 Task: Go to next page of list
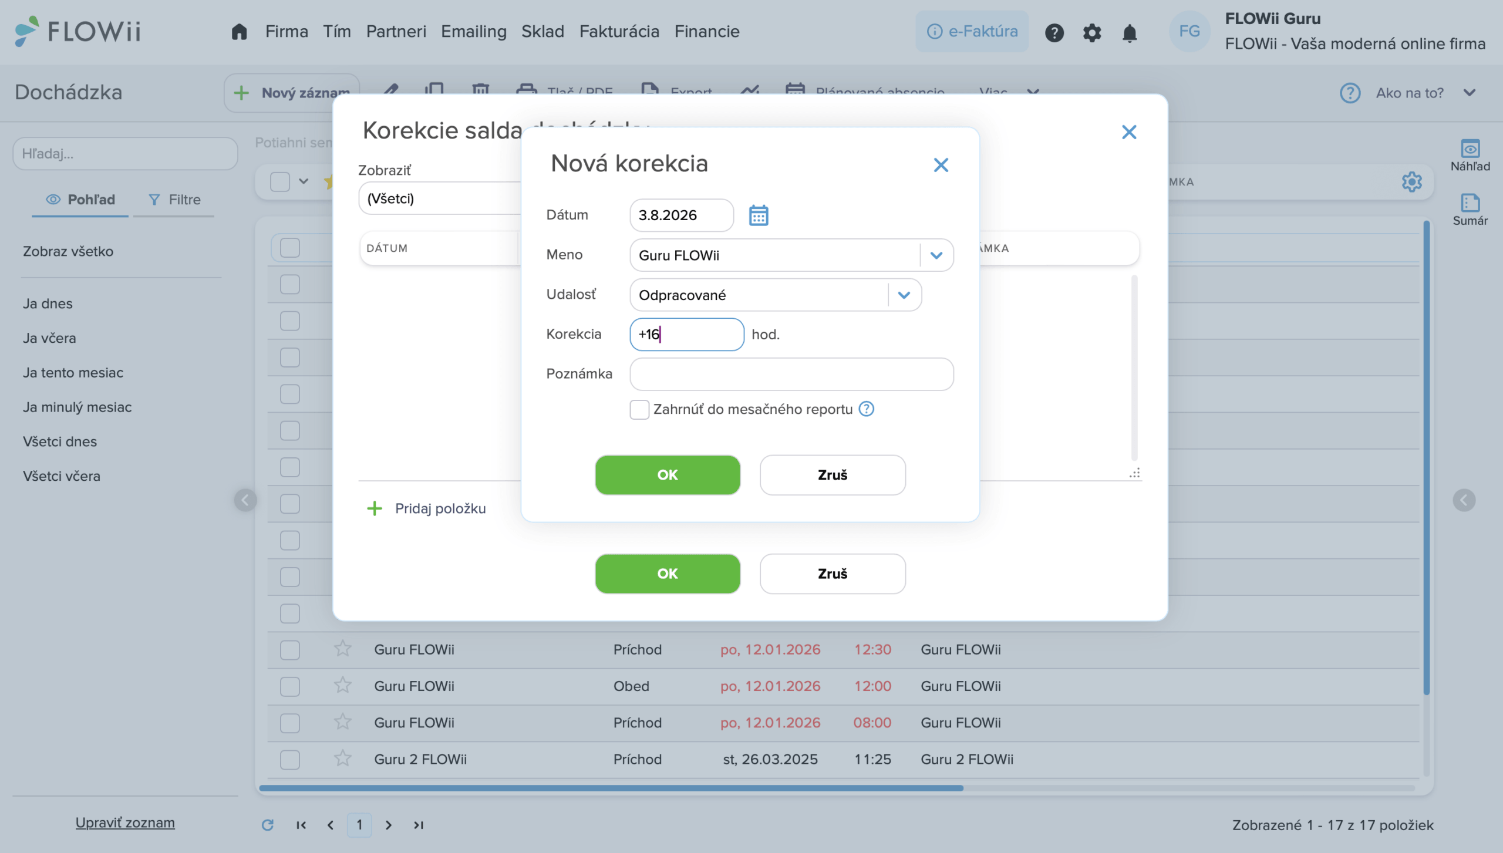[388, 825]
